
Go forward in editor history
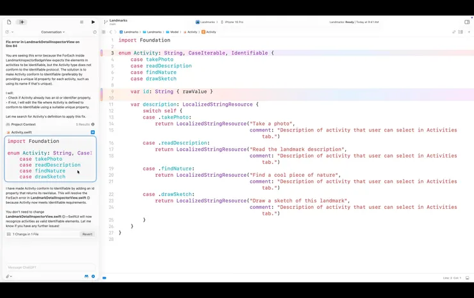point(115,32)
